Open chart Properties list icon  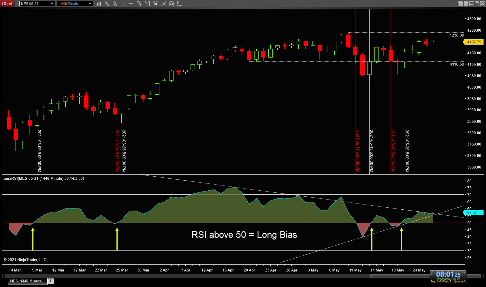coord(180,4)
